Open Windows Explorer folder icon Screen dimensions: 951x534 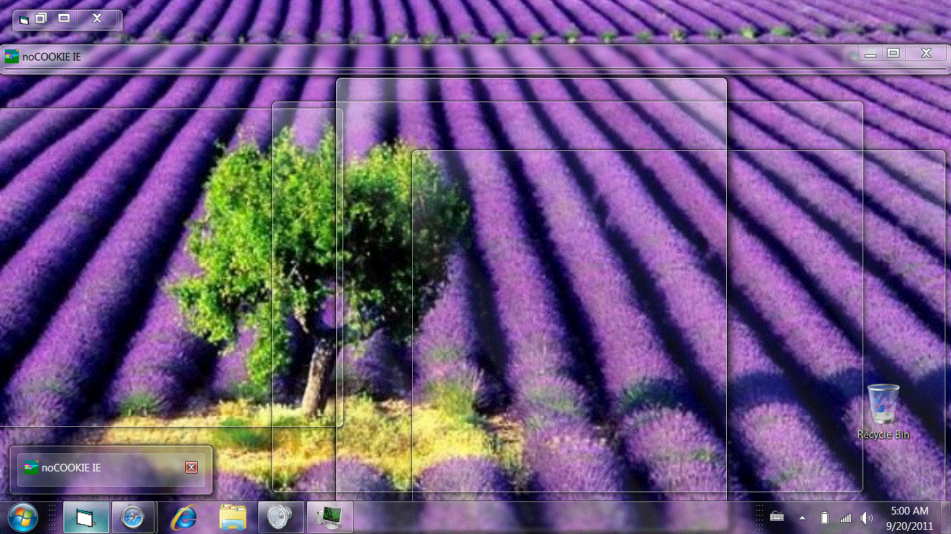click(233, 517)
